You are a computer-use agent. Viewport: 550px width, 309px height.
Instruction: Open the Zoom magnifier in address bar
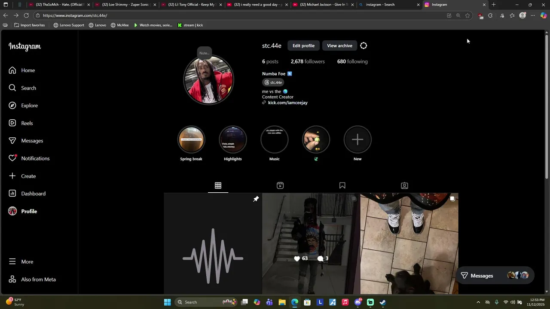pos(458,15)
